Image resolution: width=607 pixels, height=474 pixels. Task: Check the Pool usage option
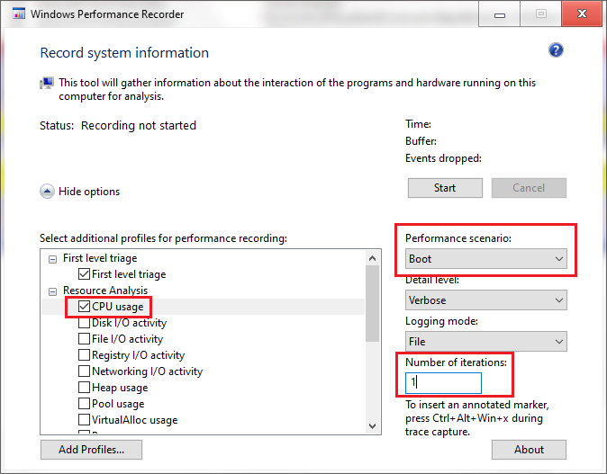pos(84,403)
